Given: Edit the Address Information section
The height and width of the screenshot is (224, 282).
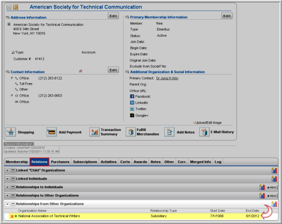Looking at the screenshot, I should click(x=113, y=16).
